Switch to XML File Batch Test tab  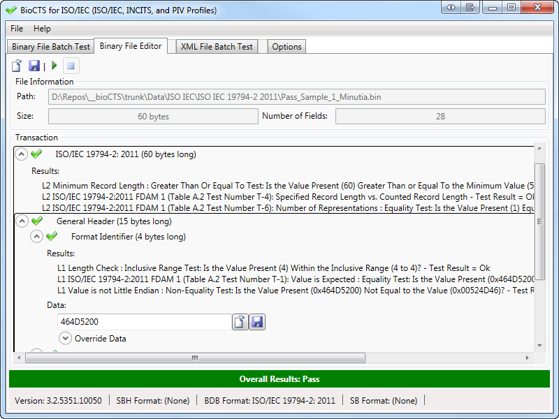coord(217,47)
